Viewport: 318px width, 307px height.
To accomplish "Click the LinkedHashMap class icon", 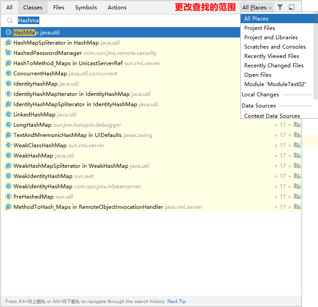I will (x=8, y=114).
